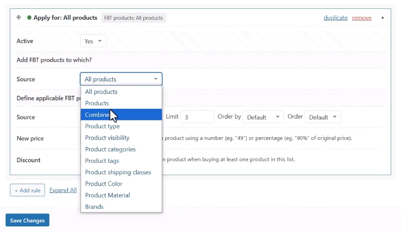
Task: Open the Order Default dropdown
Action: pyautogui.click(x=323, y=117)
